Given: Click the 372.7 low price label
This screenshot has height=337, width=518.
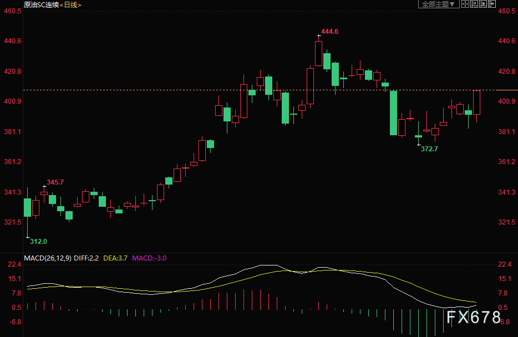Looking at the screenshot, I should coord(429,149).
